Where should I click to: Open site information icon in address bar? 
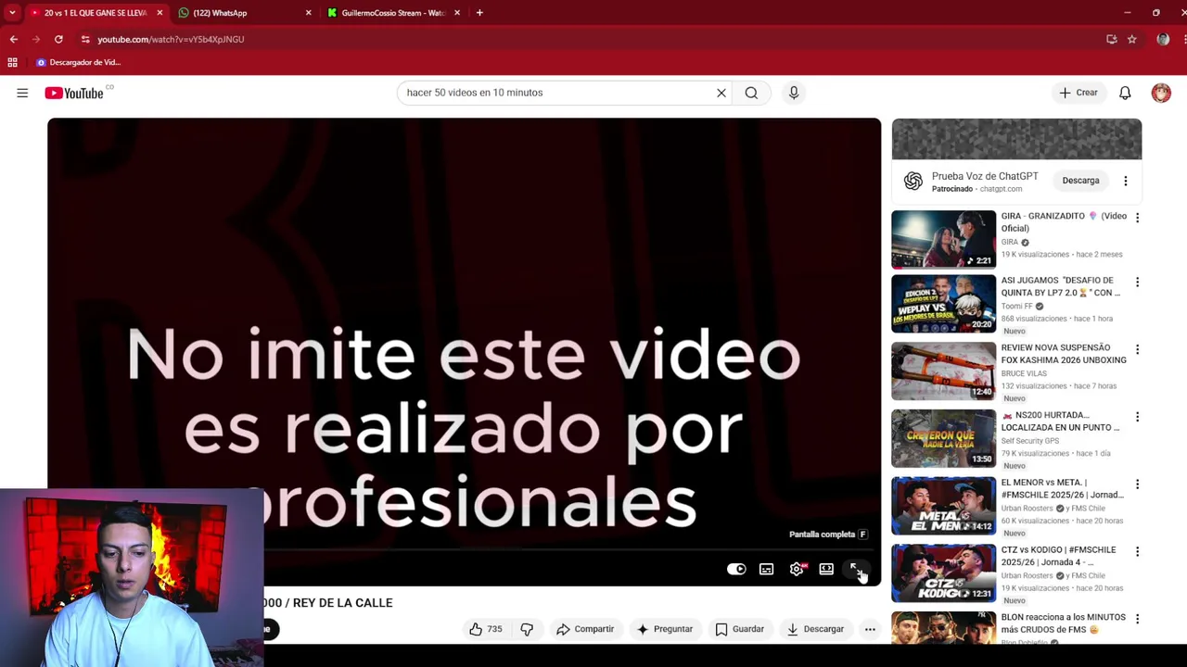(85, 39)
